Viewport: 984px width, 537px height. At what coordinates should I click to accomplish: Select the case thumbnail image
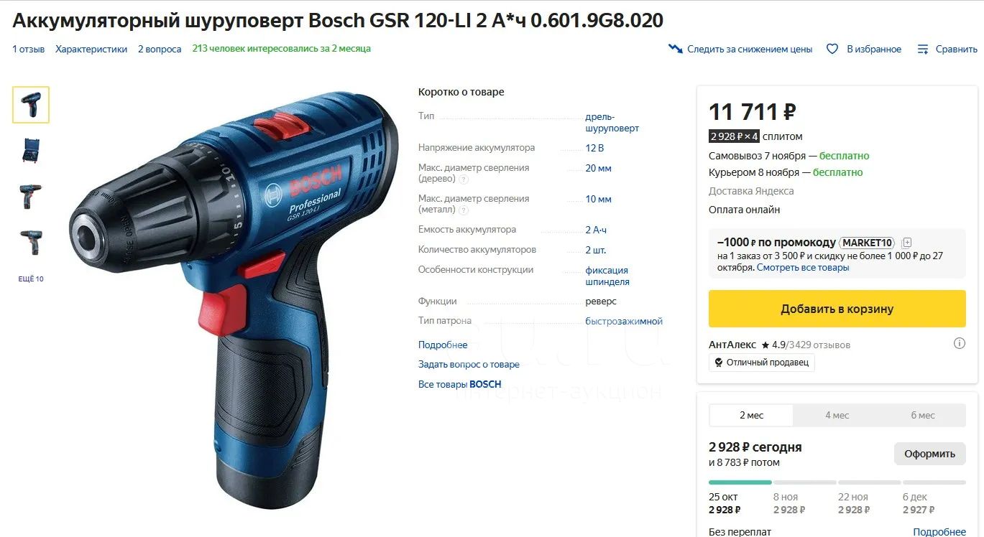point(31,150)
